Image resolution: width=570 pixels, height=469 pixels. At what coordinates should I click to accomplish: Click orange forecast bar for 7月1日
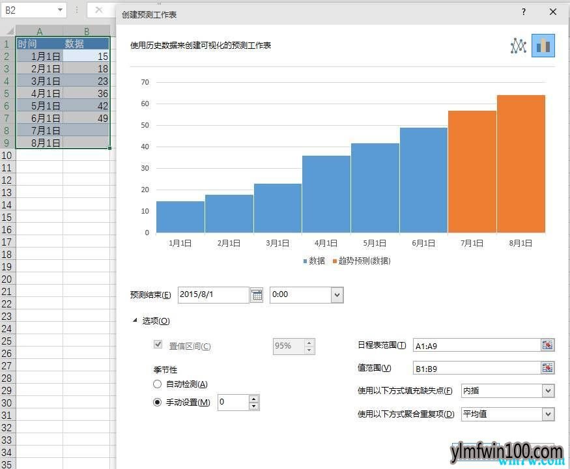coord(472,171)
